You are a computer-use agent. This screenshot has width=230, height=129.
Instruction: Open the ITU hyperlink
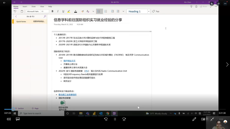click(87, 71)
